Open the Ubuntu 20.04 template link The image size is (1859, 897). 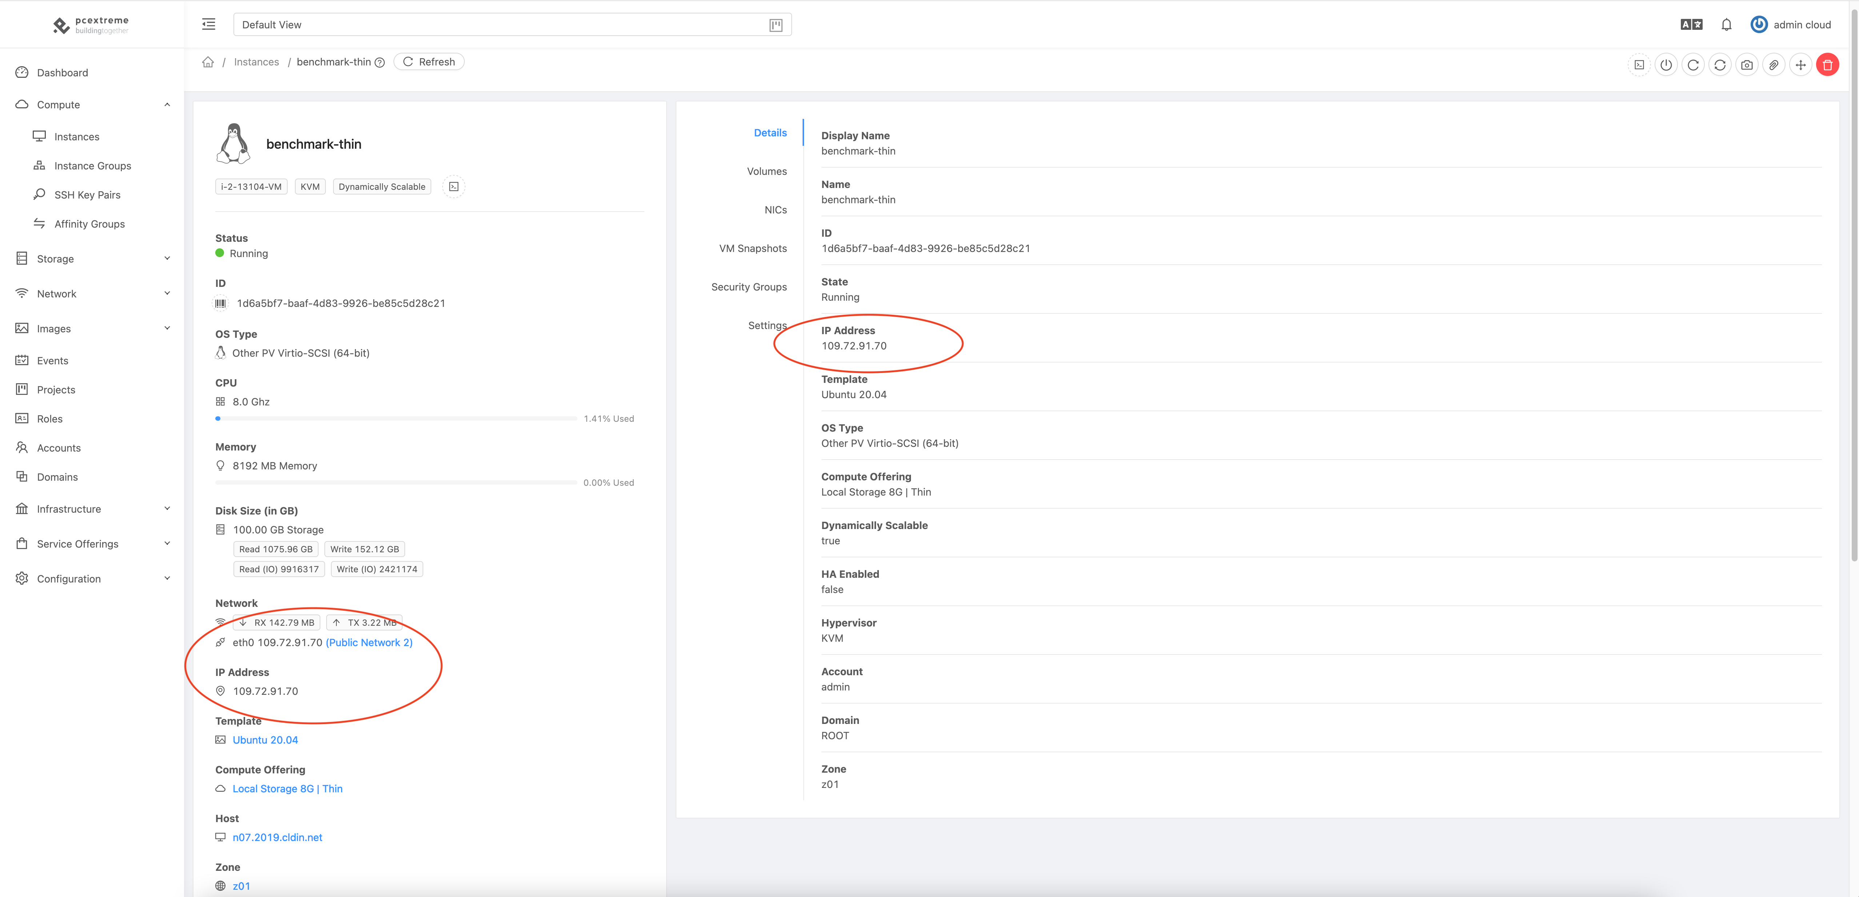point(265,740)
